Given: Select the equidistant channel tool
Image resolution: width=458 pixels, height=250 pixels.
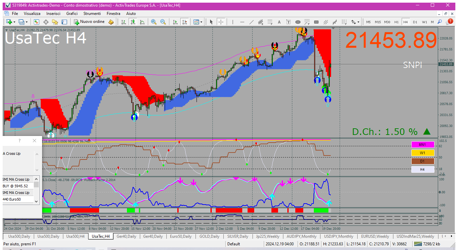Looking at the screenshot, I should [x=261, y=22].
